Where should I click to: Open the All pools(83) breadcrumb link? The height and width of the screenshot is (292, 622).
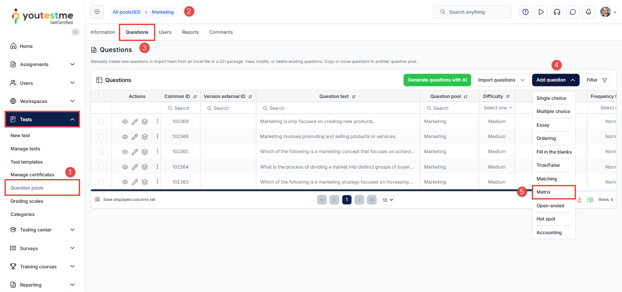pos(127,12)
